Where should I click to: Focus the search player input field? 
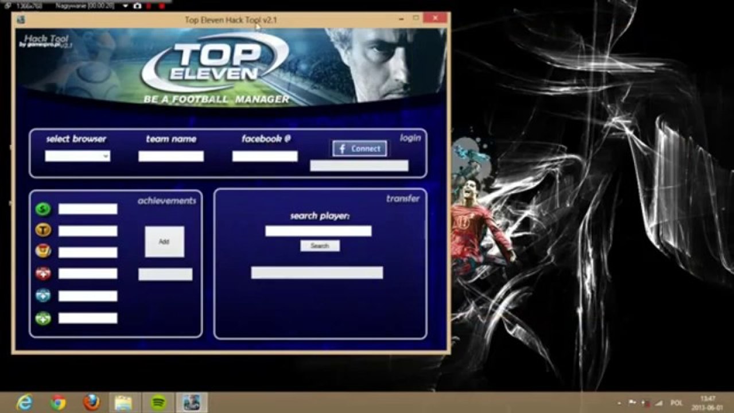point(318,231)
